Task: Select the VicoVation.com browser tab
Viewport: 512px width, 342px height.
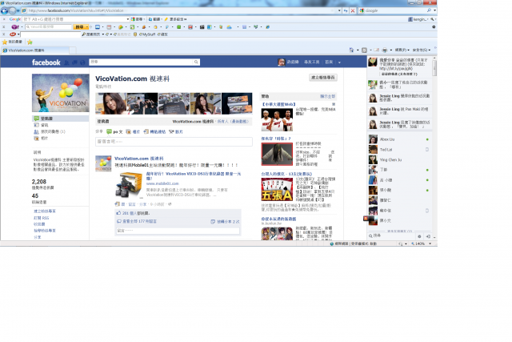Action: (34, 50)
